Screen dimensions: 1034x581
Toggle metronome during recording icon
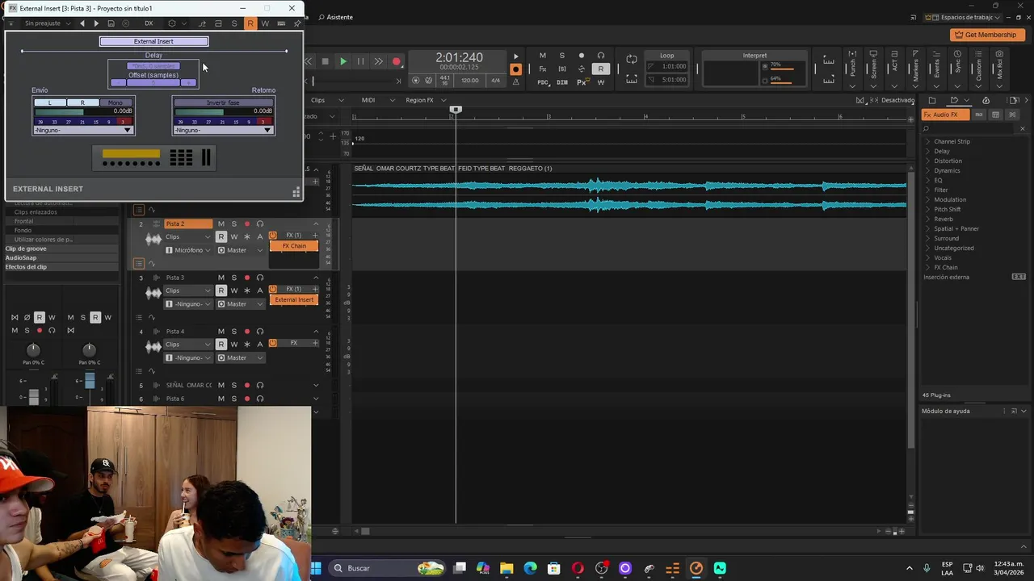click(515, 69)
